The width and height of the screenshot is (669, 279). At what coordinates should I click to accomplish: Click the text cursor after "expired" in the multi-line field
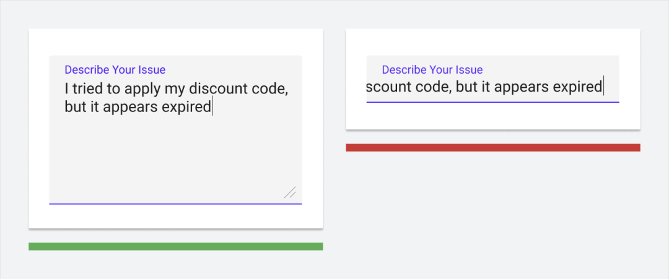point(212,107)
